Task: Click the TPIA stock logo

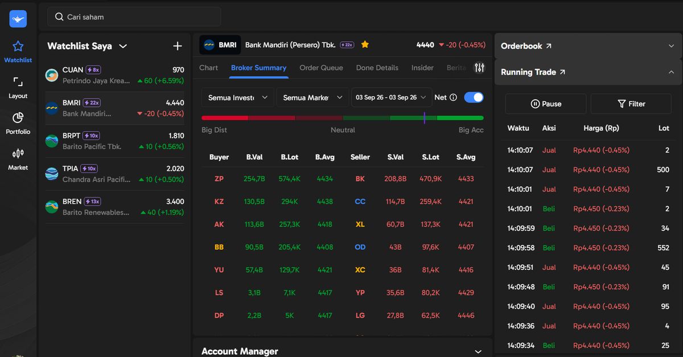Action: click(x=52, y=174)
